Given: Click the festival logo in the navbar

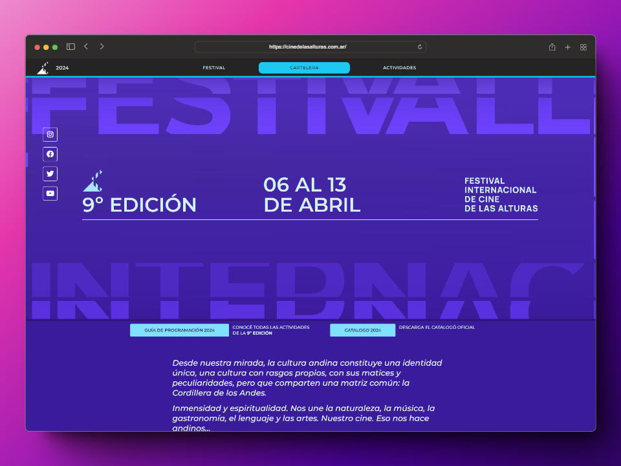Looking at the screenshot, I should (x=43, y=67).
